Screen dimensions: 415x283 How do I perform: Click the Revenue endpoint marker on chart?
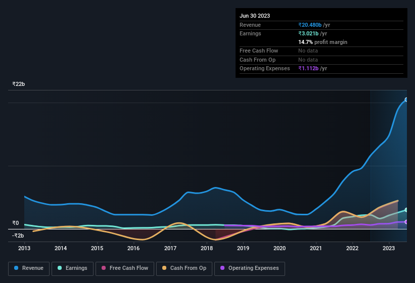click(x=406, y=100)
